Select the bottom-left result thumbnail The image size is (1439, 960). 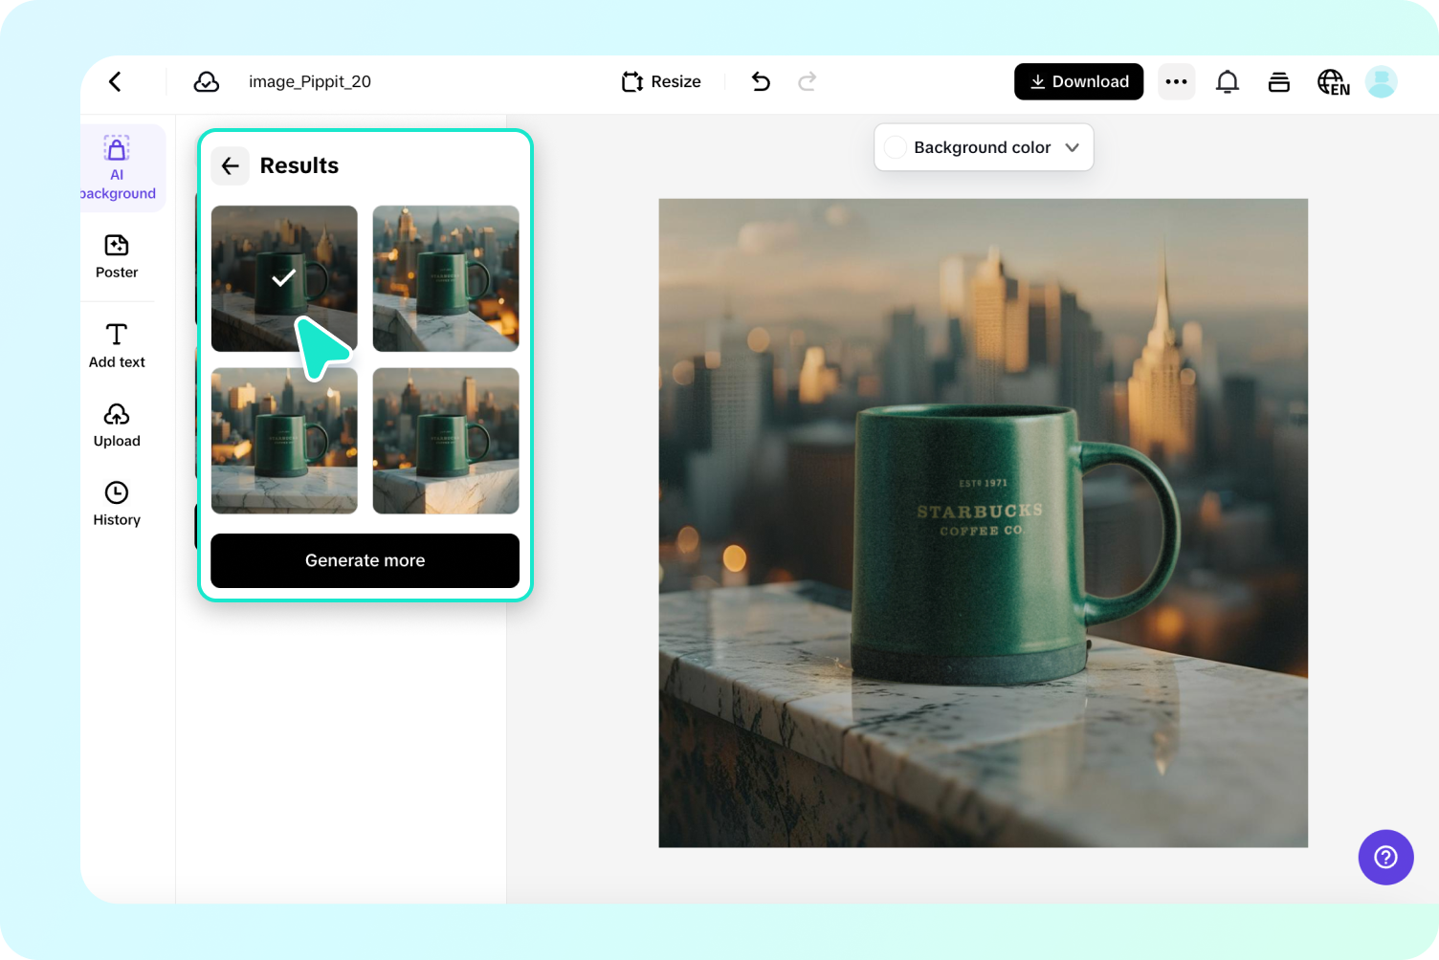(284, 441)
